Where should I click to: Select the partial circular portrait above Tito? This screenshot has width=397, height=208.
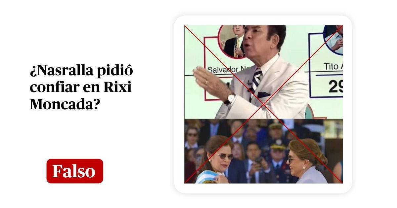(x=333, y=40)
